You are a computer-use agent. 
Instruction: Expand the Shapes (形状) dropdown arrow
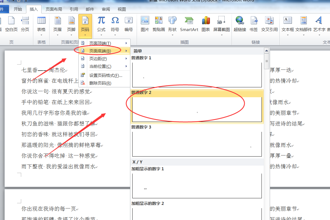pos(172,35)
